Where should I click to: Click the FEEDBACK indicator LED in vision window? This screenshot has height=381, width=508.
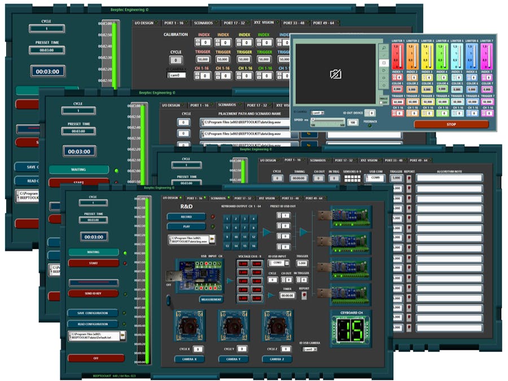370,126
